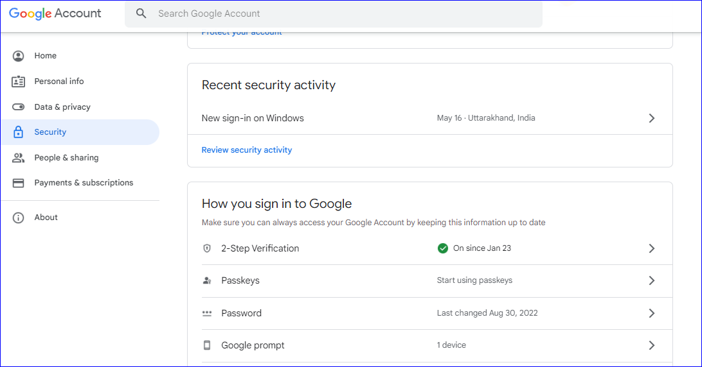Click the Search Google Account field
Image resolution: width=702 pixels, height=367 pixels.
click(334, 14)
